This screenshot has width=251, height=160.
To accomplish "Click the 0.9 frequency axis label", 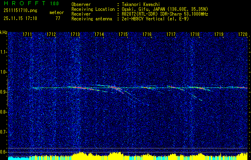I will 4,92.
